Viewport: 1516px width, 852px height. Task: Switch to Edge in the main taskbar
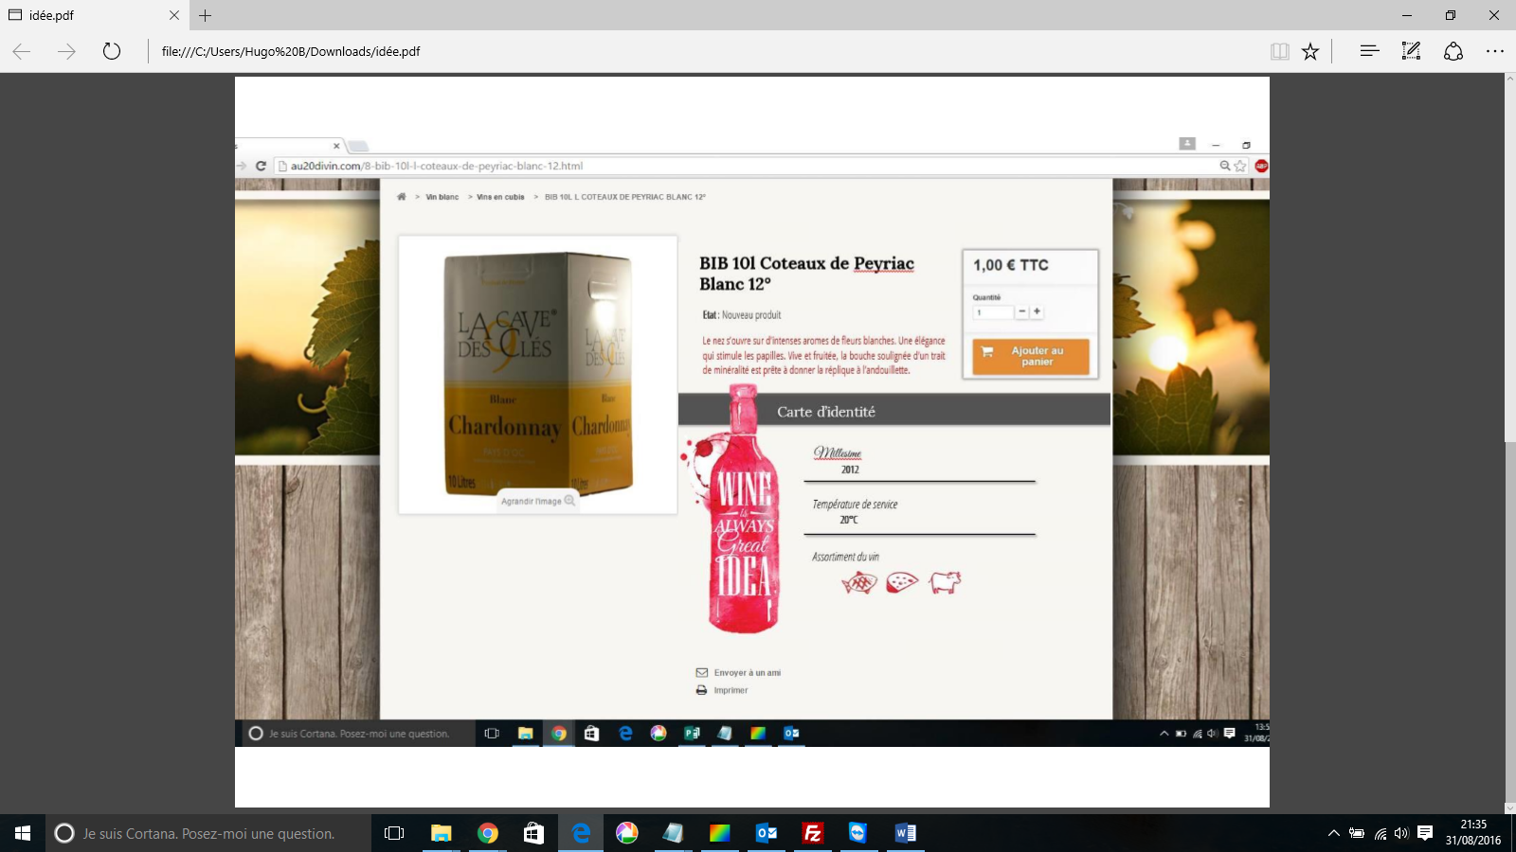click(x=580, y=833)
